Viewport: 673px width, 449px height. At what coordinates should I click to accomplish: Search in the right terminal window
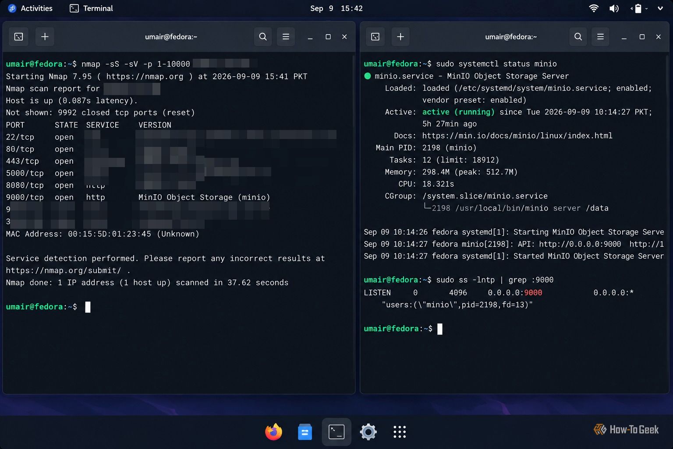[x=578, y=37]
